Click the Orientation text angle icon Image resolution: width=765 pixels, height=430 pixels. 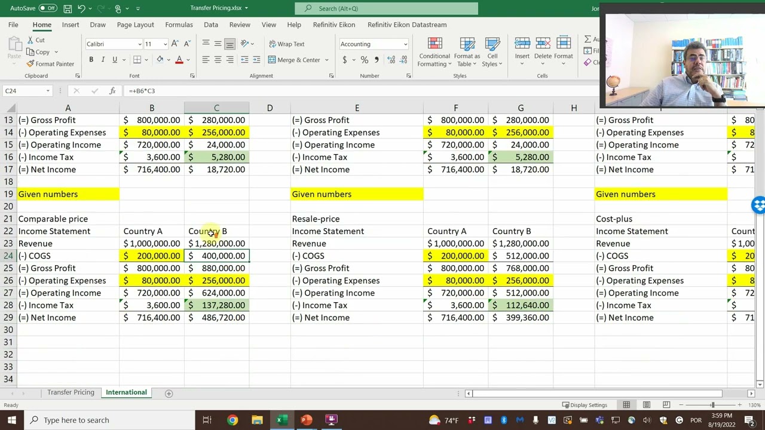click(244, 44)
